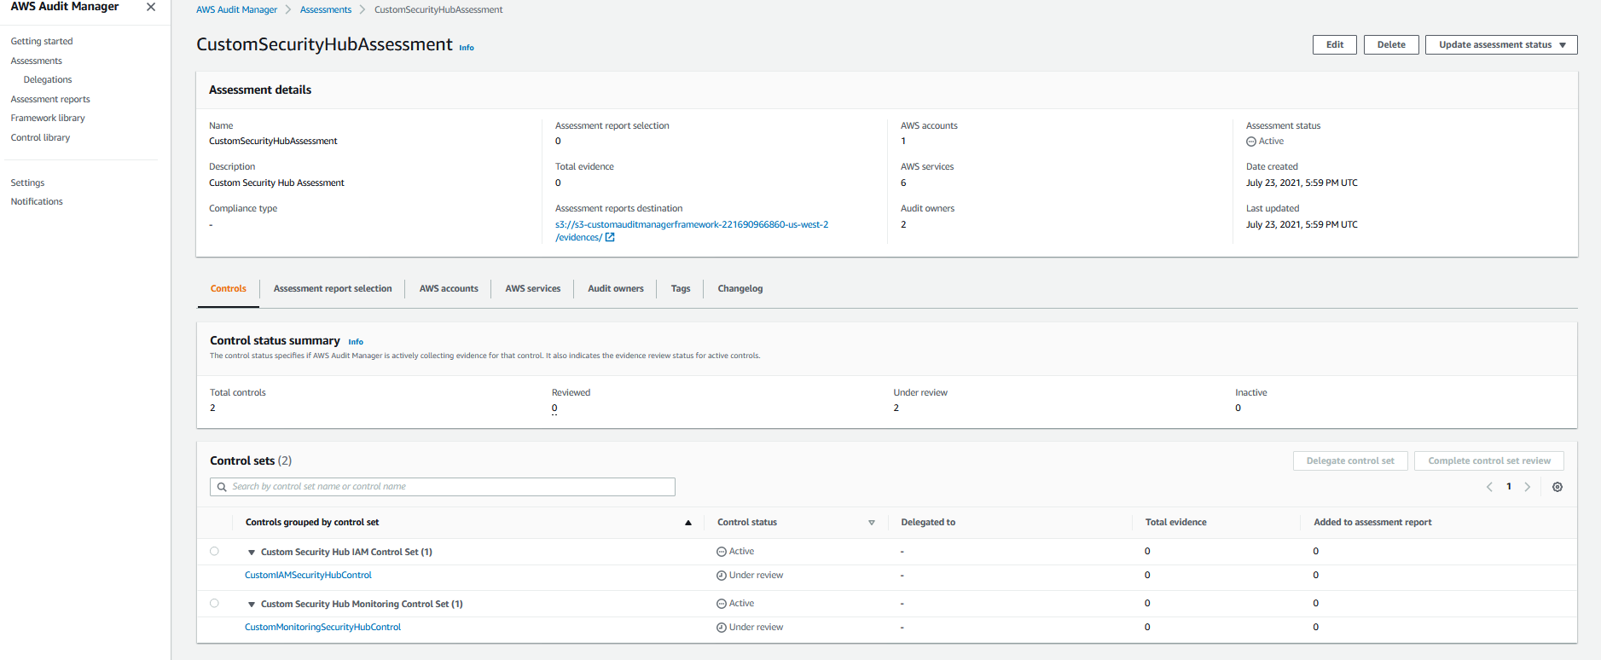Open Getting started in the sidebar

[42, 42]
